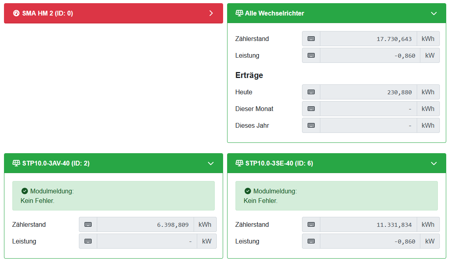Click the SMA HM 2 header title

coord(47,13)
